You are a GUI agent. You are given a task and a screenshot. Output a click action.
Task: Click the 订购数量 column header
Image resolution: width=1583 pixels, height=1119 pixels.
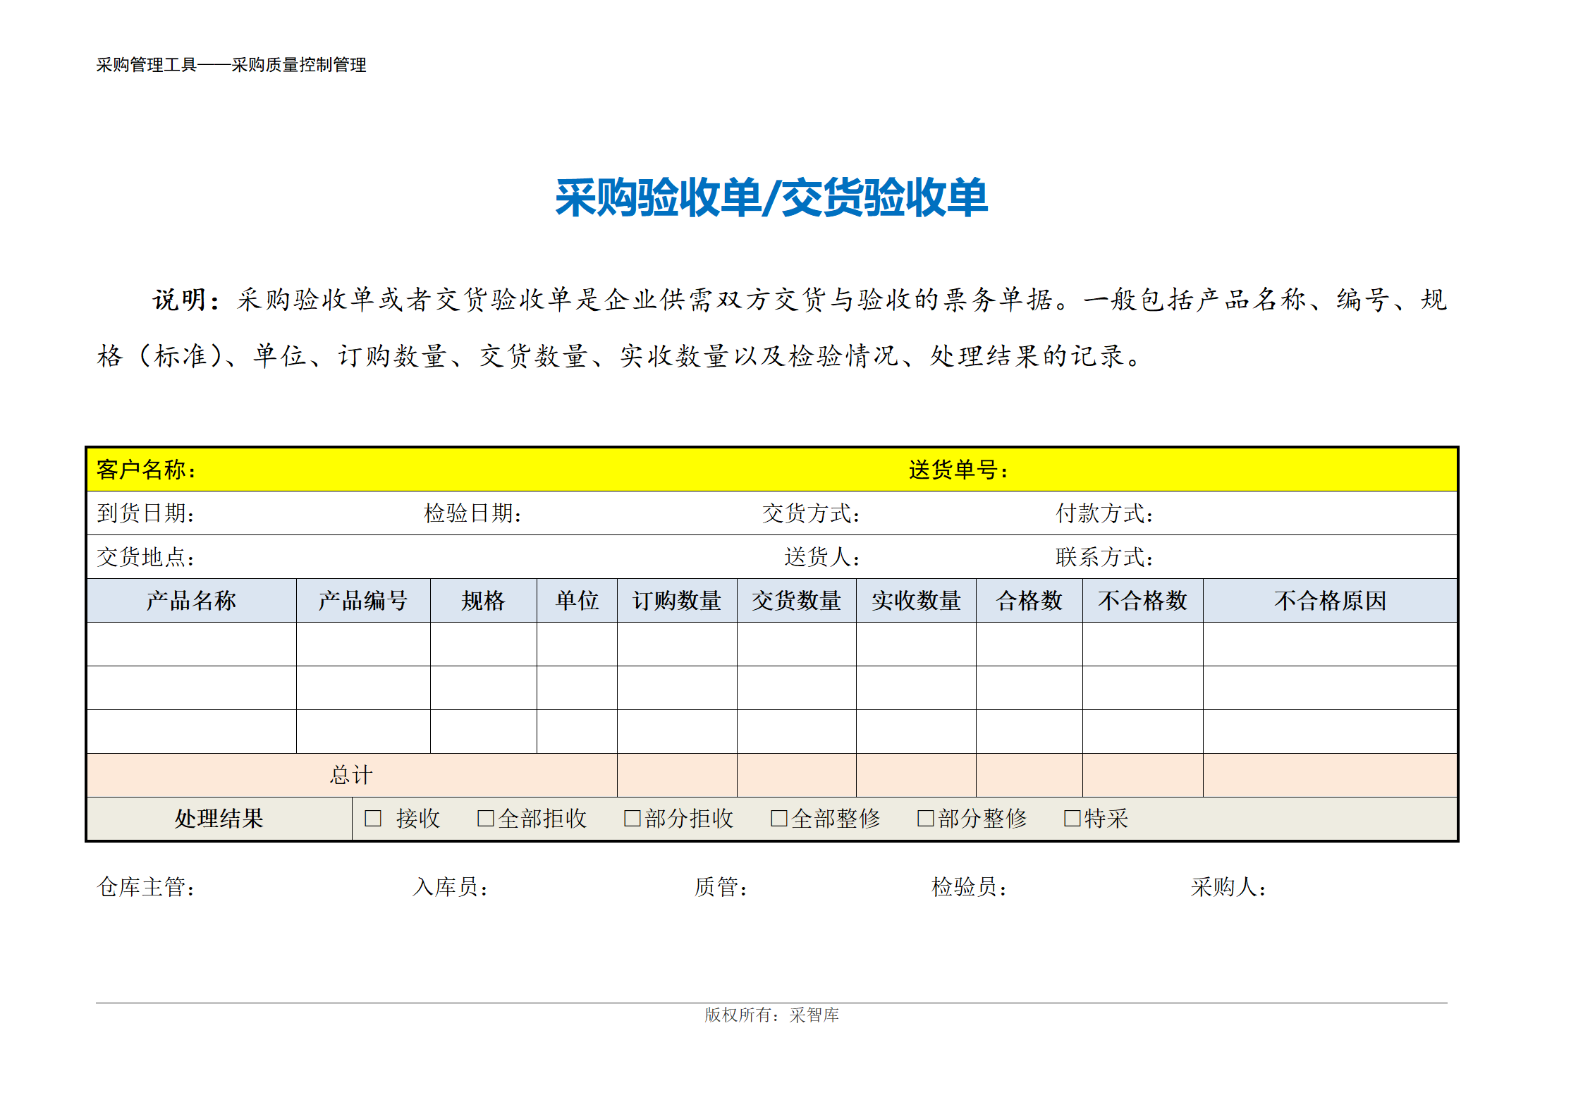677,601
